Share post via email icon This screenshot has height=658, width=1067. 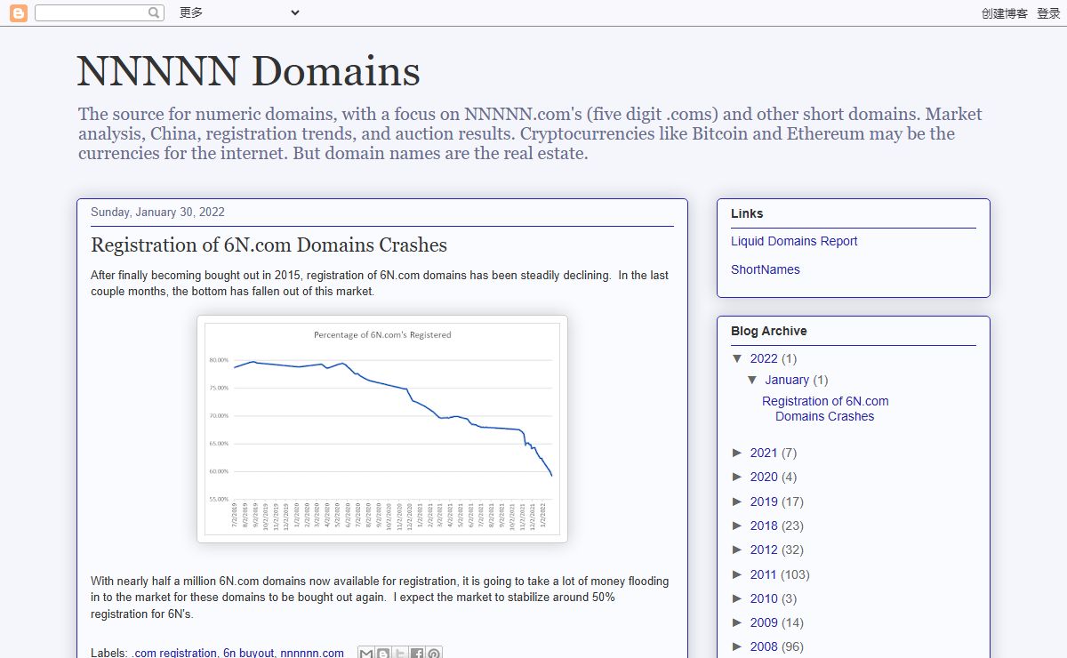365,654
